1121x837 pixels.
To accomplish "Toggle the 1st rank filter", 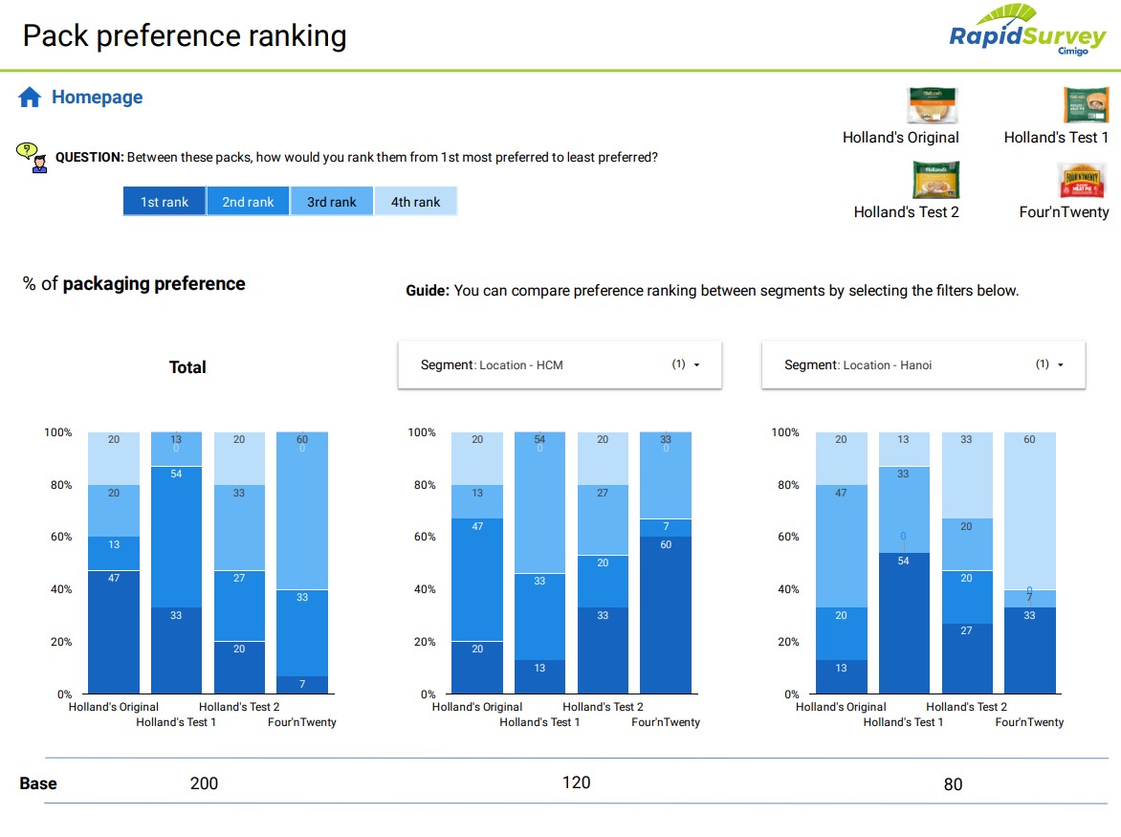I will [x=164, y=201].
